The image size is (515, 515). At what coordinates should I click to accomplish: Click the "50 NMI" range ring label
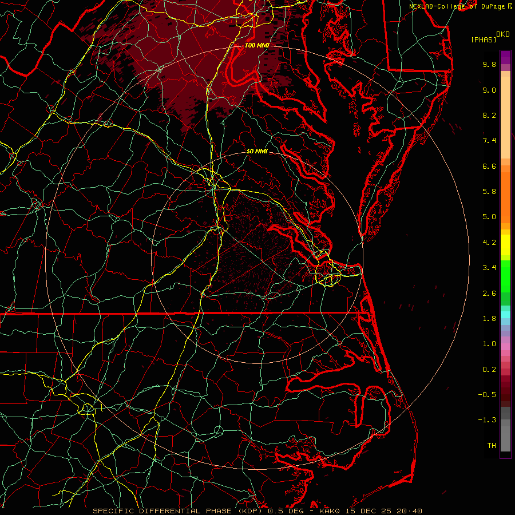(x=257, y=151)
